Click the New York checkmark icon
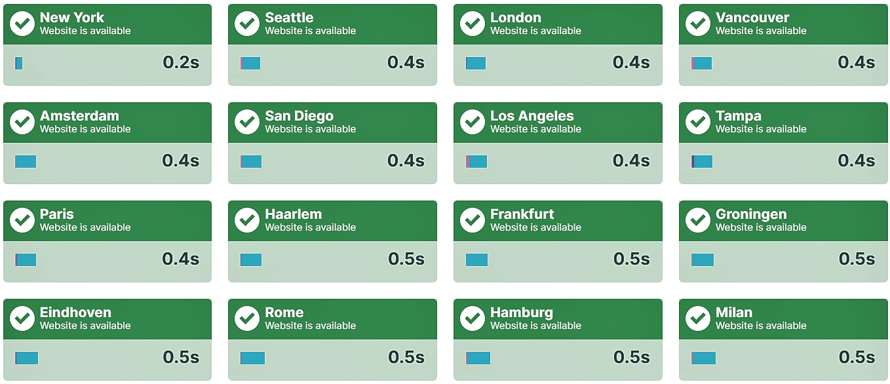Image resolution: width=890 pixels, height=384 pixels. [x=22, y=24]
